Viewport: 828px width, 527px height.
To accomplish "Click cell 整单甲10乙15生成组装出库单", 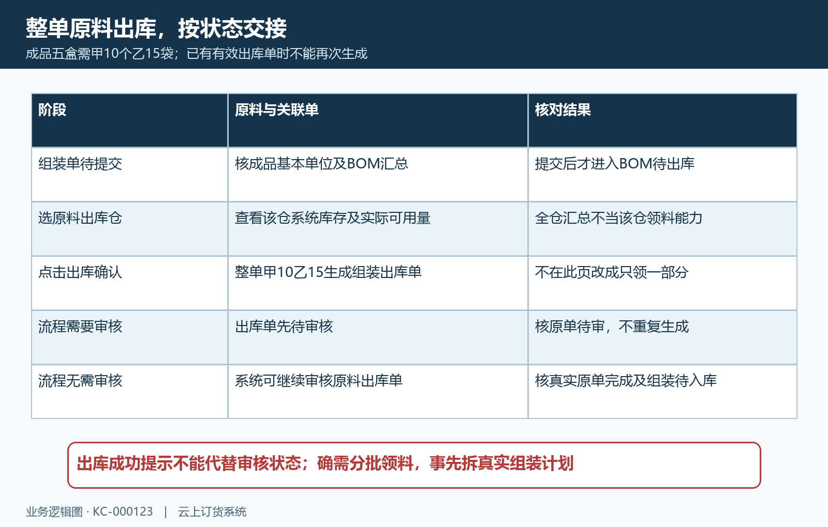I will click(x=378, y=283).
